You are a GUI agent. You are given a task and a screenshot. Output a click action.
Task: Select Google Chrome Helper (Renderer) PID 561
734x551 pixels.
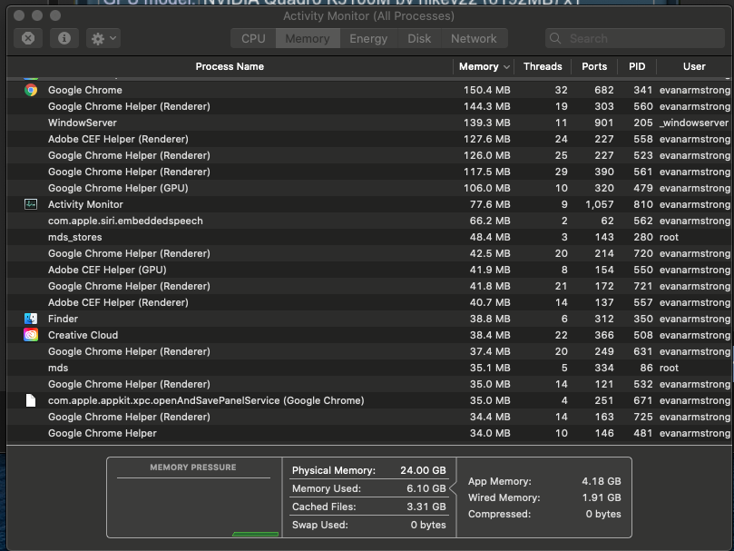(369, 172)
